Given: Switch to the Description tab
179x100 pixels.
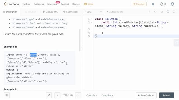Looking at the screenshot, I should [x=10, y=12].
